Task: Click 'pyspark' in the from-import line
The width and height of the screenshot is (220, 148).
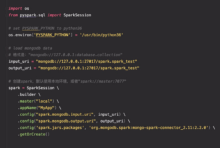Action: 28,15
